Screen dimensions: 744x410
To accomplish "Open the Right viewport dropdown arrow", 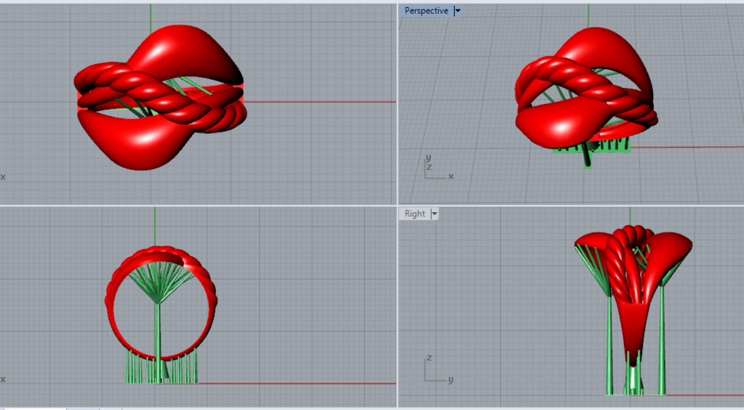I will point(435,214).
